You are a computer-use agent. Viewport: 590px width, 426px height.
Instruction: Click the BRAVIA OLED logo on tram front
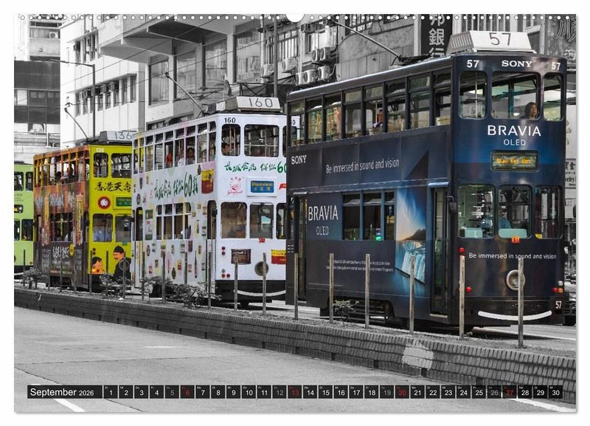point(514,135)
